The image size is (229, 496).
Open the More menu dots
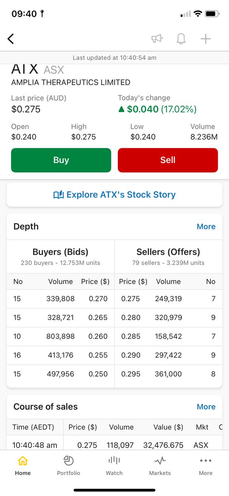(205, 460)
